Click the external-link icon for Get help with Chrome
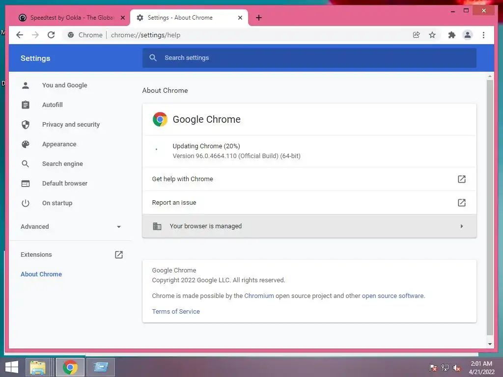This screenshot has width=503, height=377. pos(462,179)
